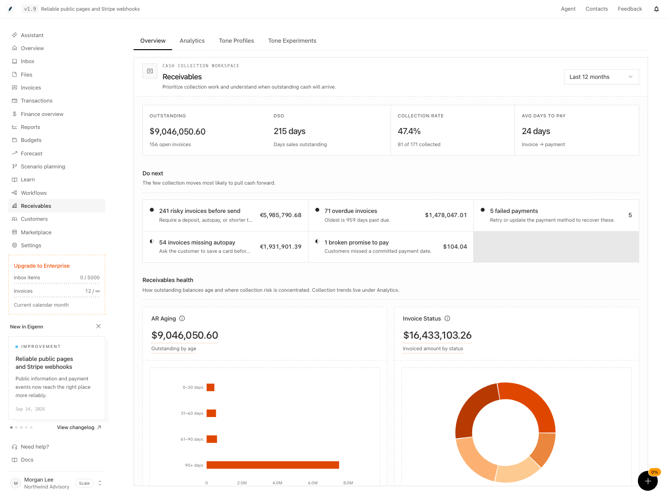This screenshot has height=501, width=668.
Task: Click the black plus floating button
Action: click(648, 481)
